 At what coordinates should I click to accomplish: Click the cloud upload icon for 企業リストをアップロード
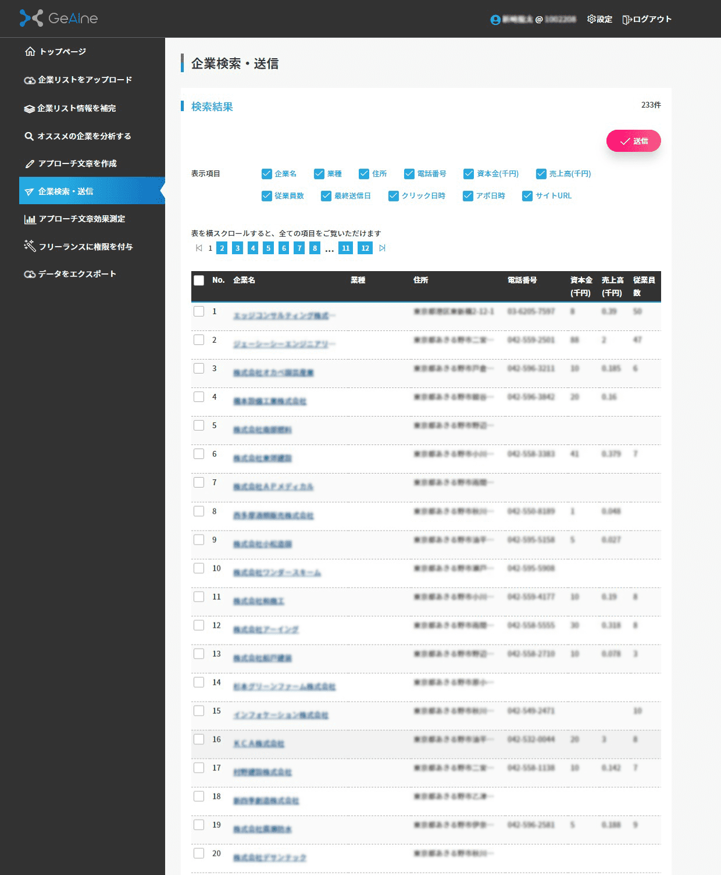click(x=30, y=80)
